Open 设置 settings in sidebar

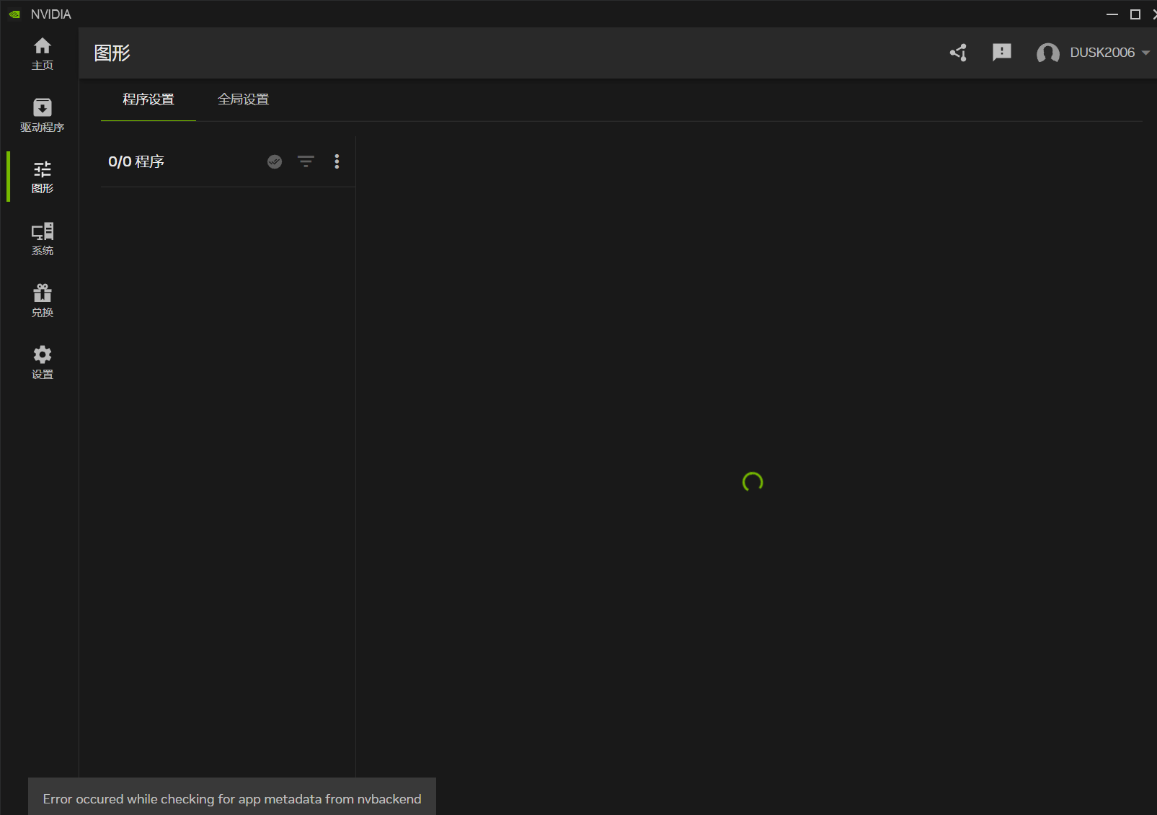tap(42, 363)
